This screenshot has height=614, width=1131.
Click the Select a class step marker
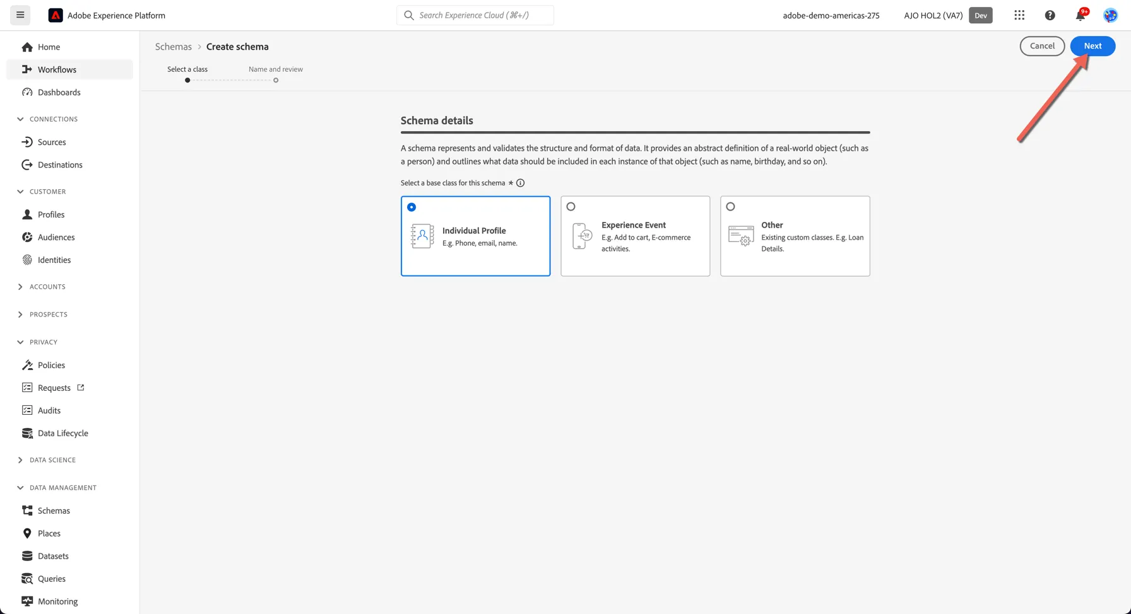(x=187, y=80)
